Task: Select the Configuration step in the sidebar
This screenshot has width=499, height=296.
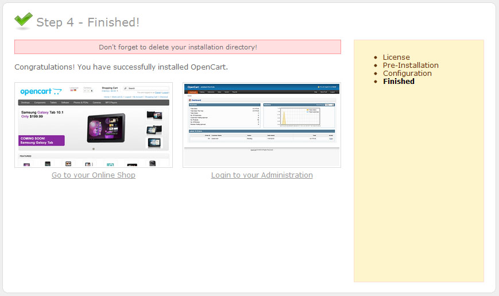Action: [x=407, y=73]
